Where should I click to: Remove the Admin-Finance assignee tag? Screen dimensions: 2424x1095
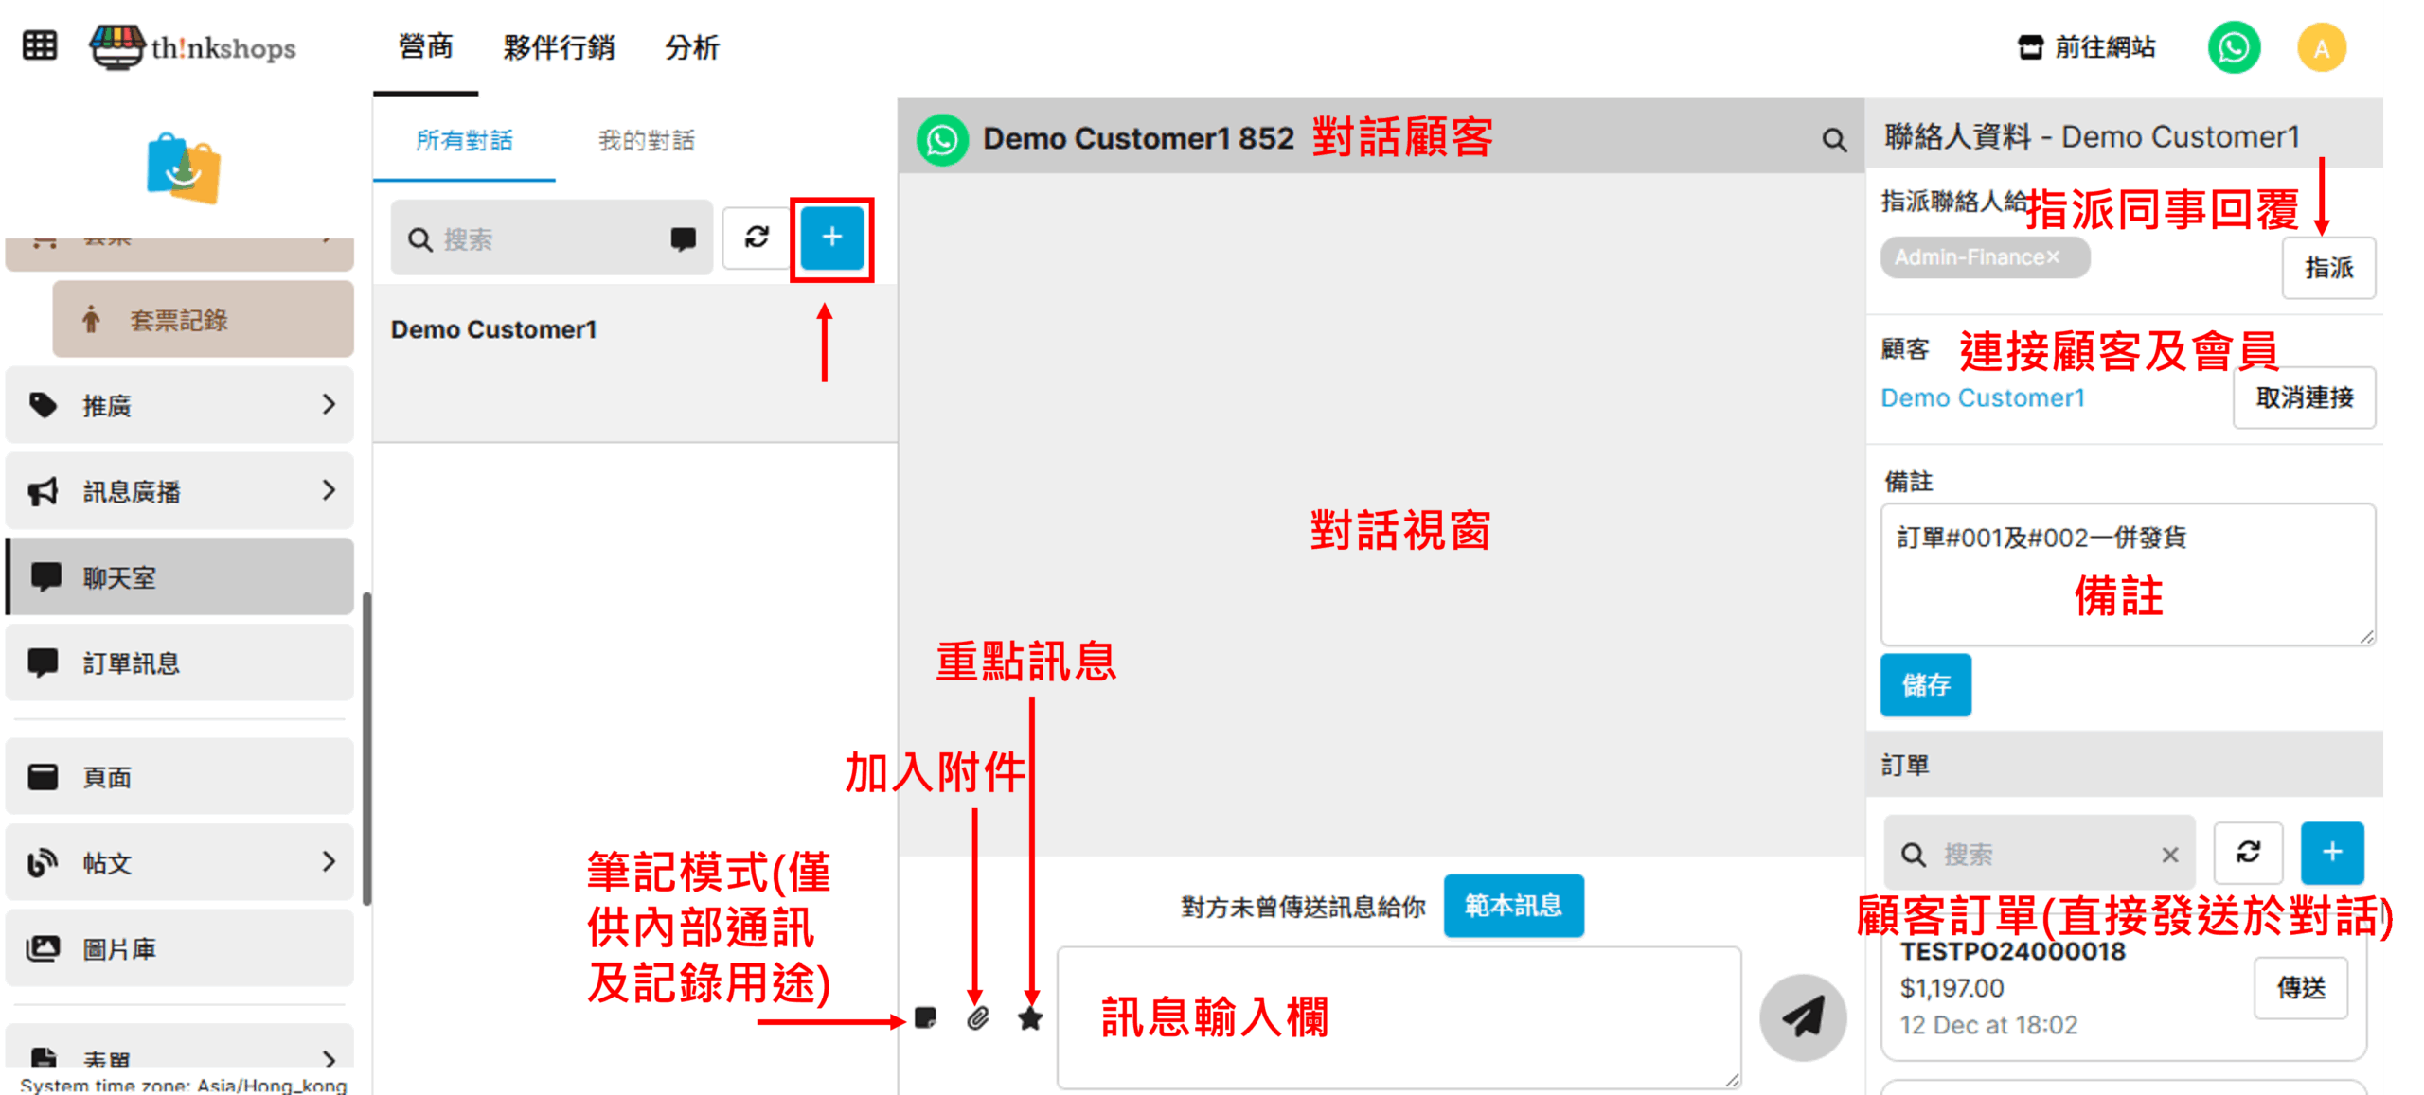(x=2053, y=257)
